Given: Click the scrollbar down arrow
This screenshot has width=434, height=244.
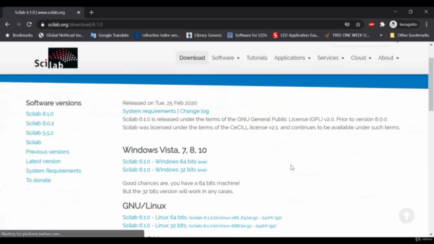Looking at the screenshot, I should pos(431,235).
